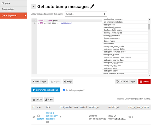
Task: Click the schema scrollbar down arrow
Action: pos(149,73)
